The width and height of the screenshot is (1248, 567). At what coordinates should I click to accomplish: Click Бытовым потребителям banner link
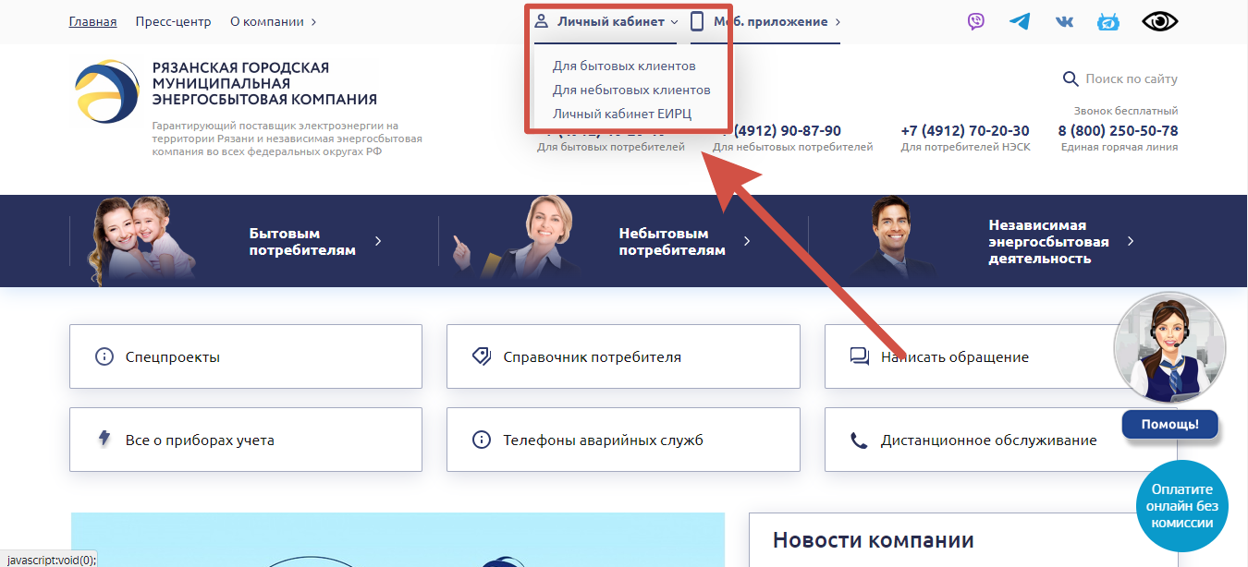[302, 241]
